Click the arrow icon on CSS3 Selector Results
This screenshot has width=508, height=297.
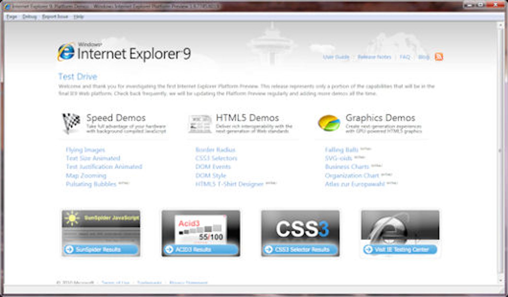point(268,250)
